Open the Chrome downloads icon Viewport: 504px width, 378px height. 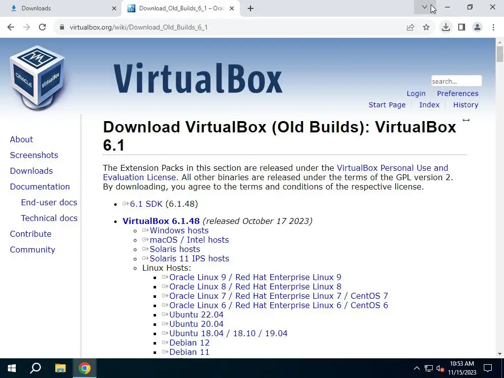click(x=446, y=28)
